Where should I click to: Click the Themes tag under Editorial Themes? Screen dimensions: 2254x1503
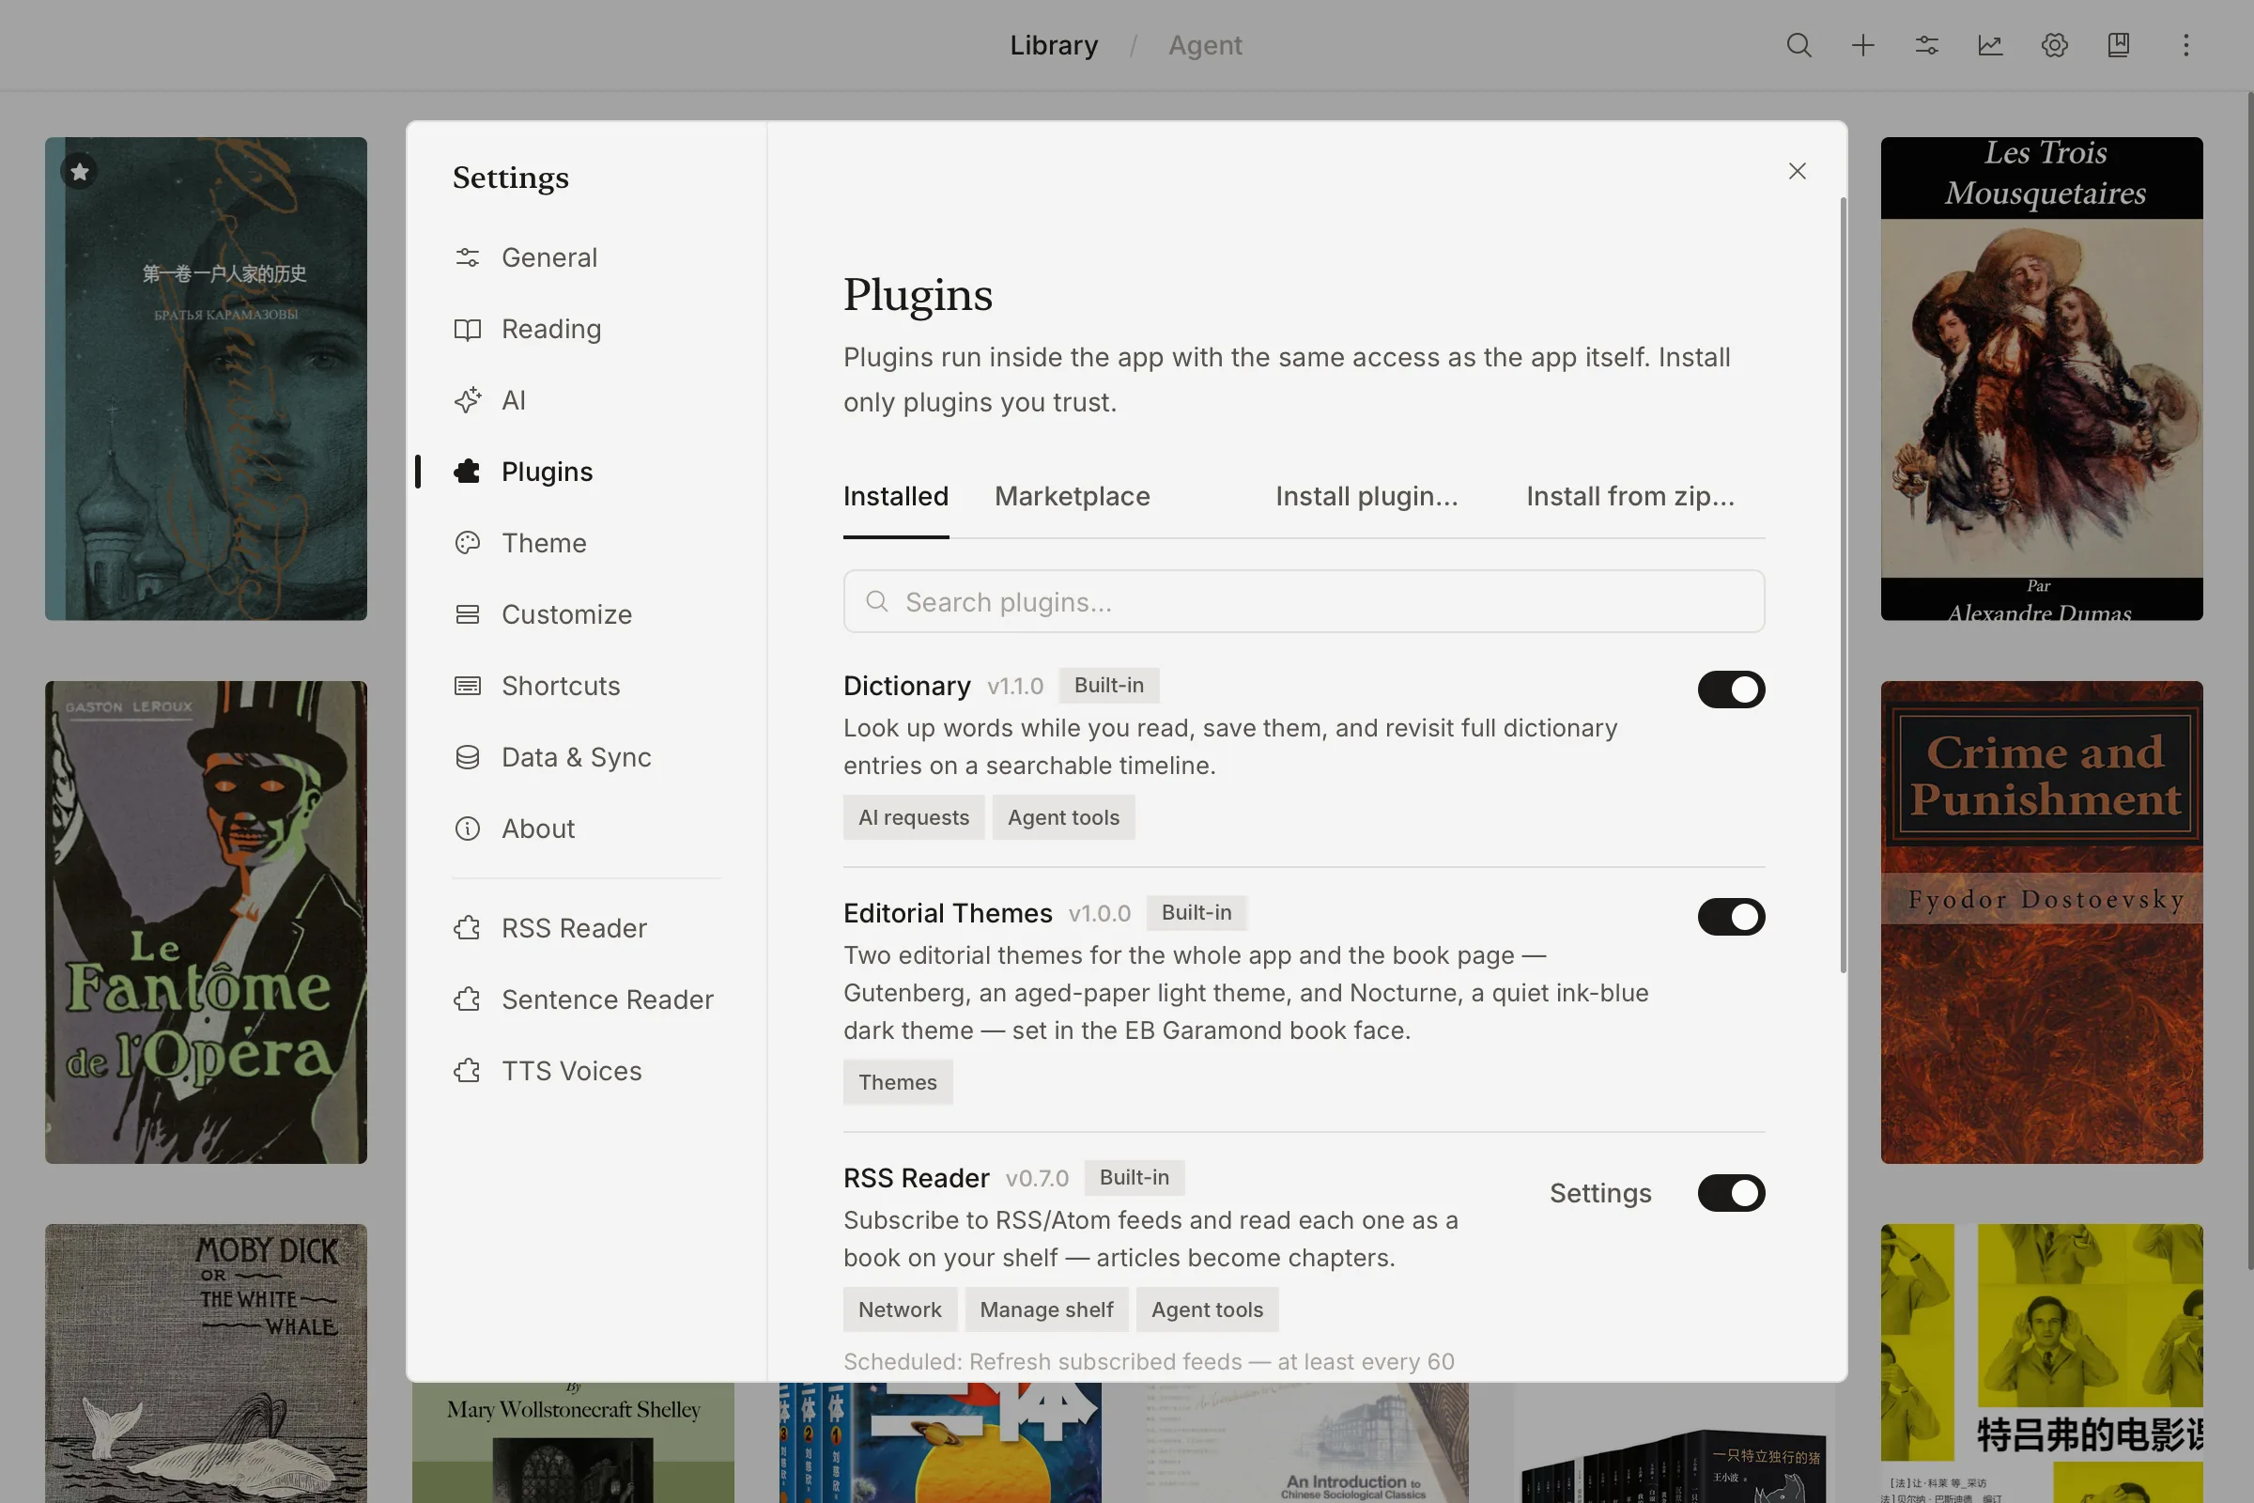coord(898,1082)
